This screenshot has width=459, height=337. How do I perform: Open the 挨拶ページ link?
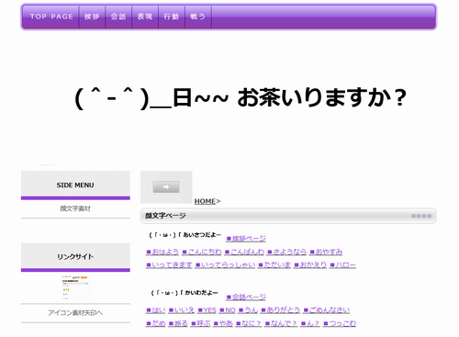pos(246,239)
